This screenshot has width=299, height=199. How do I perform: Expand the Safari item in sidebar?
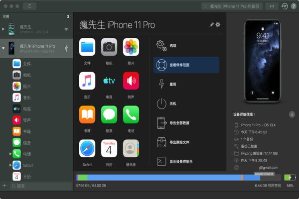[10, 165]
